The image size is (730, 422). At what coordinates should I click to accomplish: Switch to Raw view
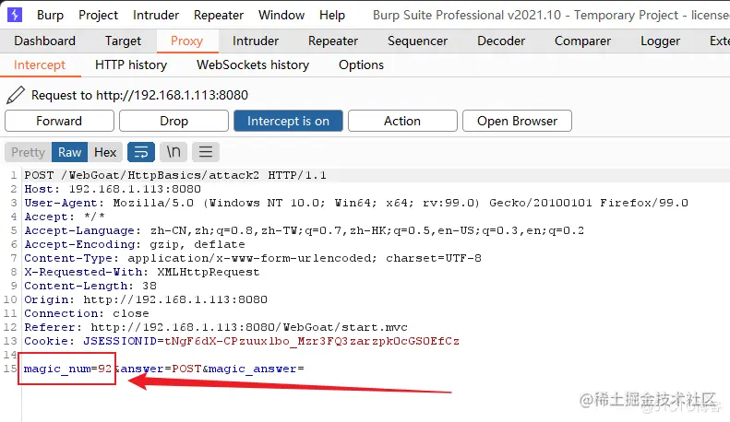tap(69, 152)
